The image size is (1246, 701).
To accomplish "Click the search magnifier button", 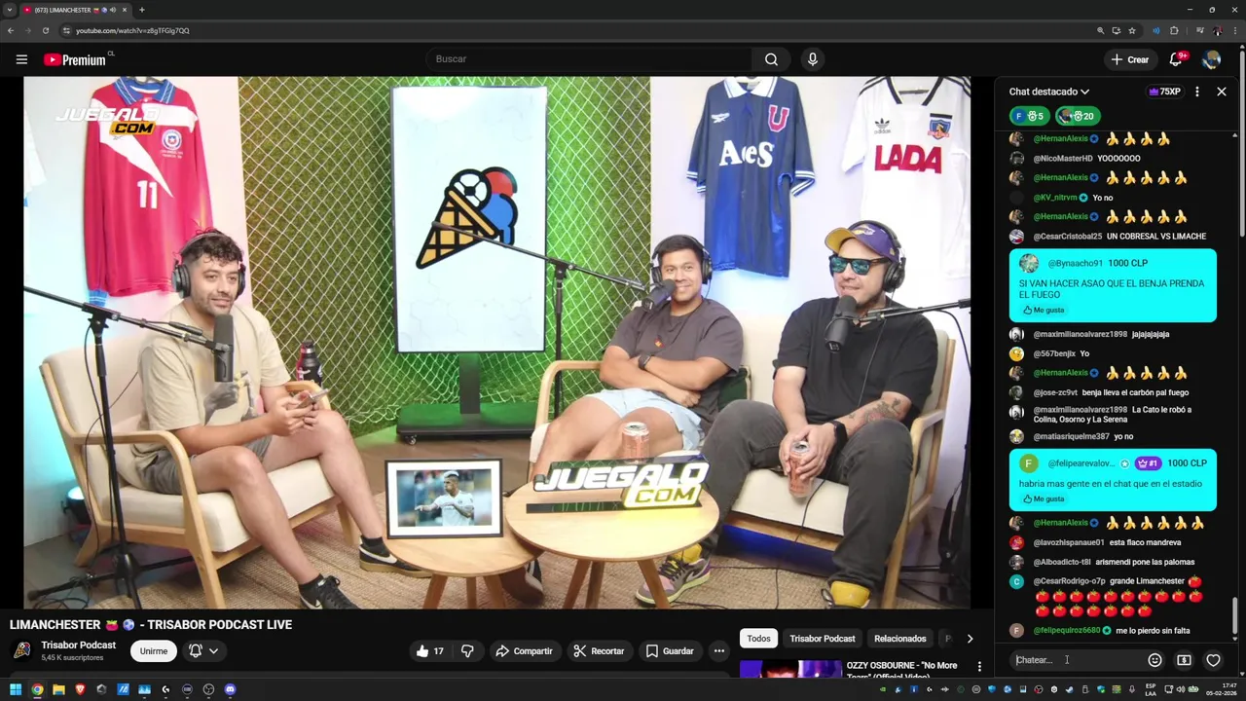I will click(771, 59).
